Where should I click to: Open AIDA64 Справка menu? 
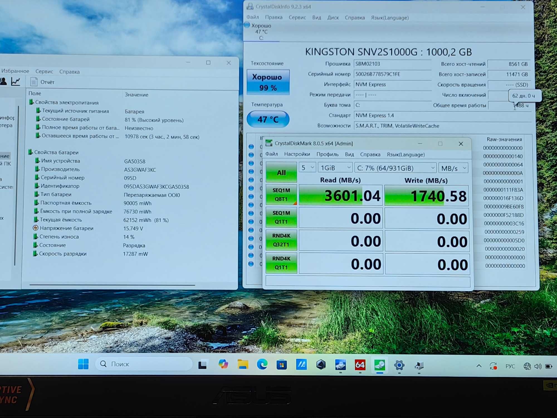coord(70,72)
